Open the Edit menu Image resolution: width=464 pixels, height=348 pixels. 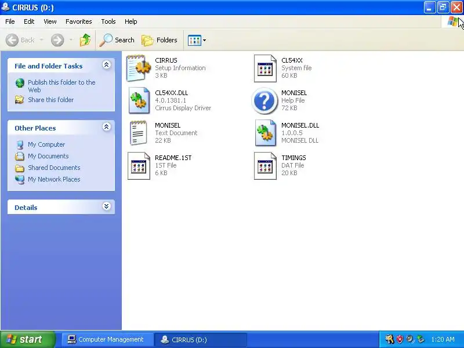click(x=29, y=21)
